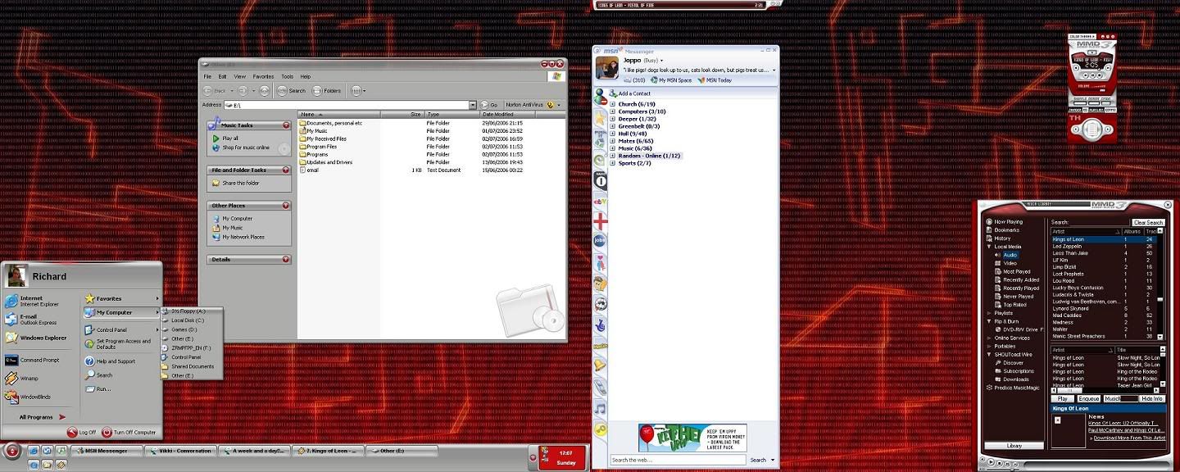Click Hide Info in Media Library
Image resolution: width=1180 pixels, height=472 pixels.
(x=1151, y=398)
